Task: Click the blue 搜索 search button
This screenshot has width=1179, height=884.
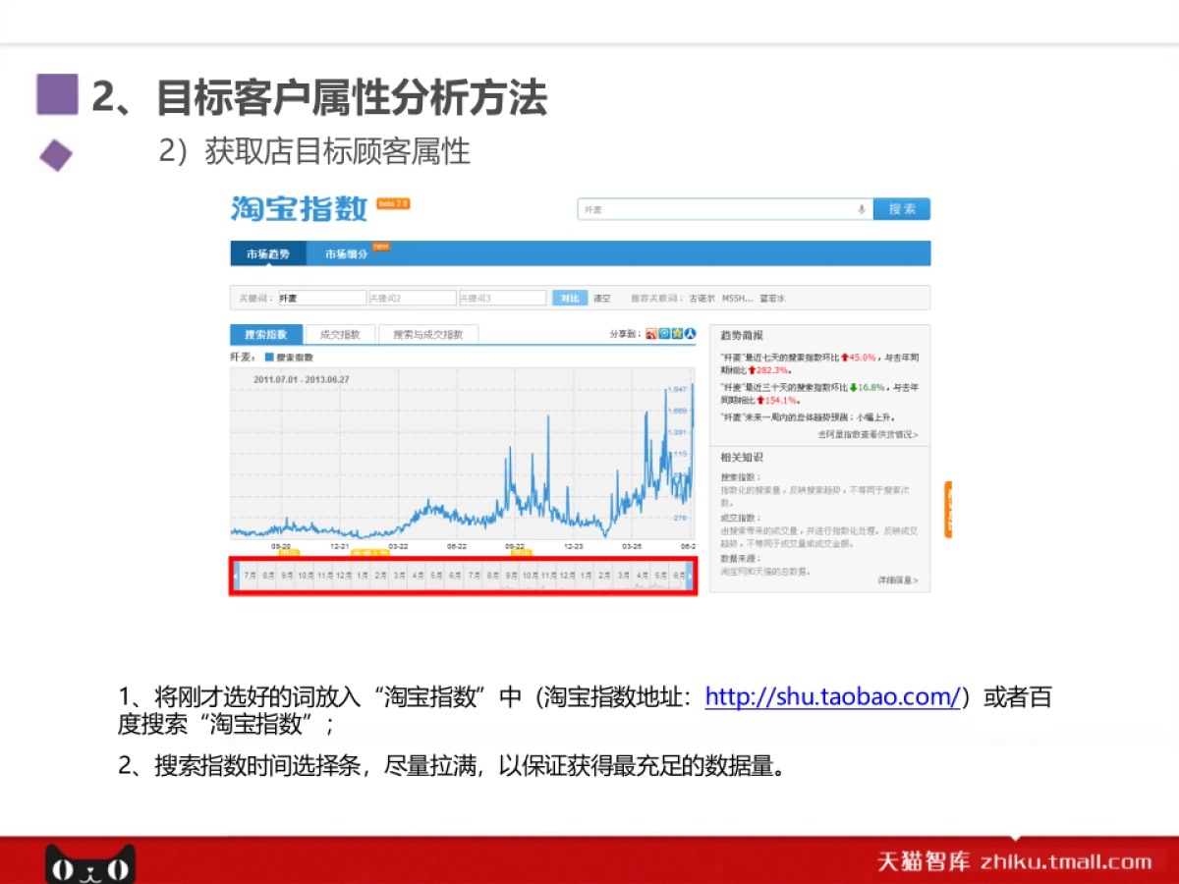Action: click(x=901, y=208)
